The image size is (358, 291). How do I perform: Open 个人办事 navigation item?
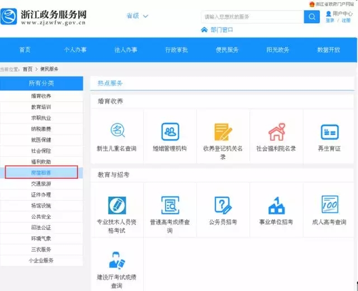point(76,50)
